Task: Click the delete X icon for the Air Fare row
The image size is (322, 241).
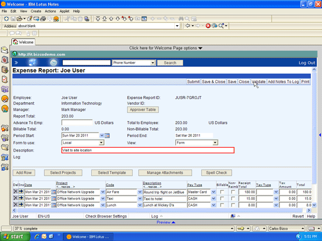Action: tap(16, 192)
